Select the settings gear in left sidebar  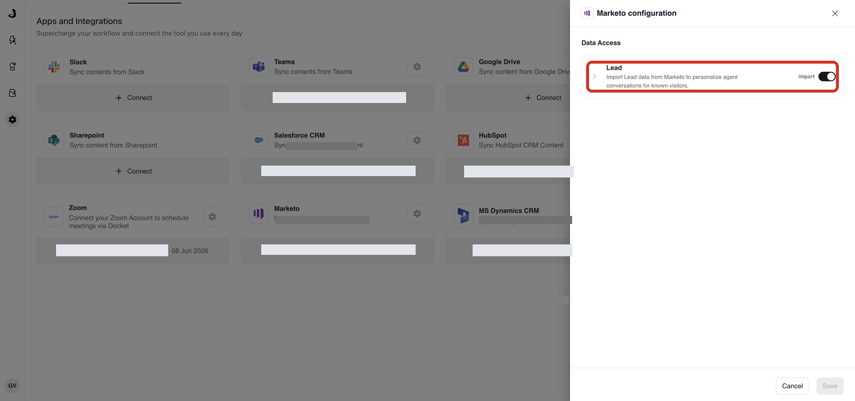tap(12, 120)
